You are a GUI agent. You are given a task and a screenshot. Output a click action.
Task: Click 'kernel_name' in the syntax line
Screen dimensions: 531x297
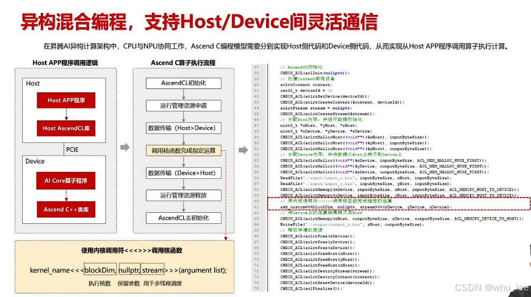(50, 270)
